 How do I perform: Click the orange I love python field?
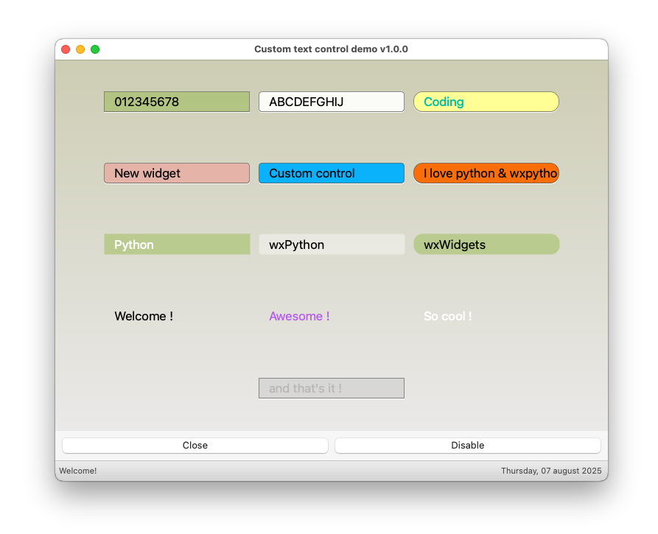[486, 173]
